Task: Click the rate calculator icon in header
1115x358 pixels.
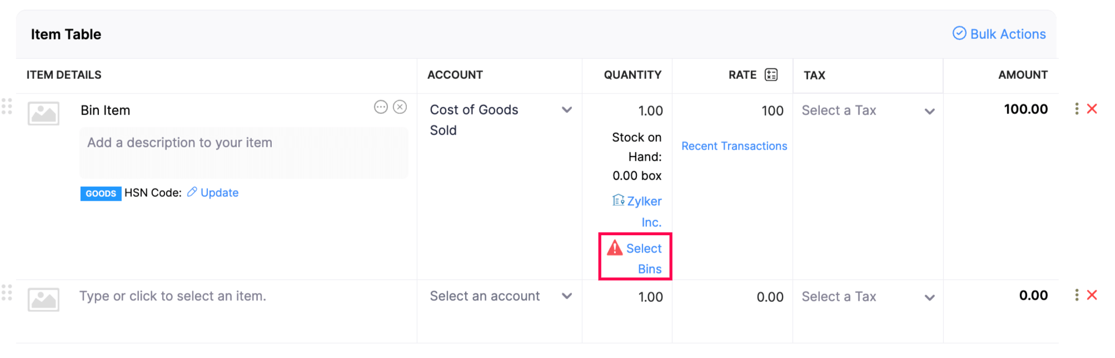Action: (x=771, y=75)
